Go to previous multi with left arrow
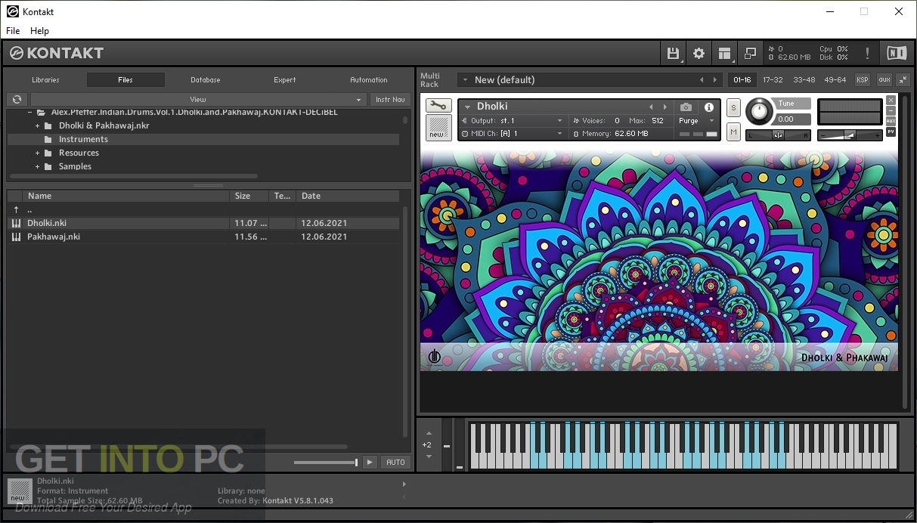This screenshot has width=917, height=523. click(701, 79)
